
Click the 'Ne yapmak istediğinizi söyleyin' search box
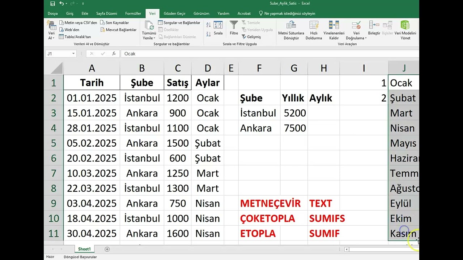pyautogui.click(x=287, y=13)
